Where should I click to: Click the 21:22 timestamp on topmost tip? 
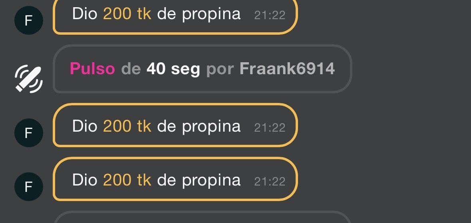pyautogui.click(x=270, y=15)
